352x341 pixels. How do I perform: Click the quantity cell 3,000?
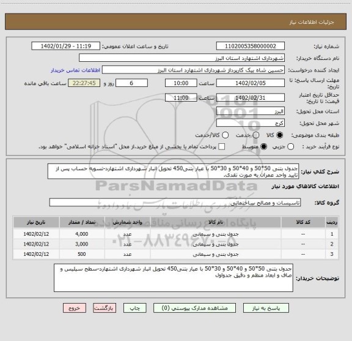click(82, 244)
